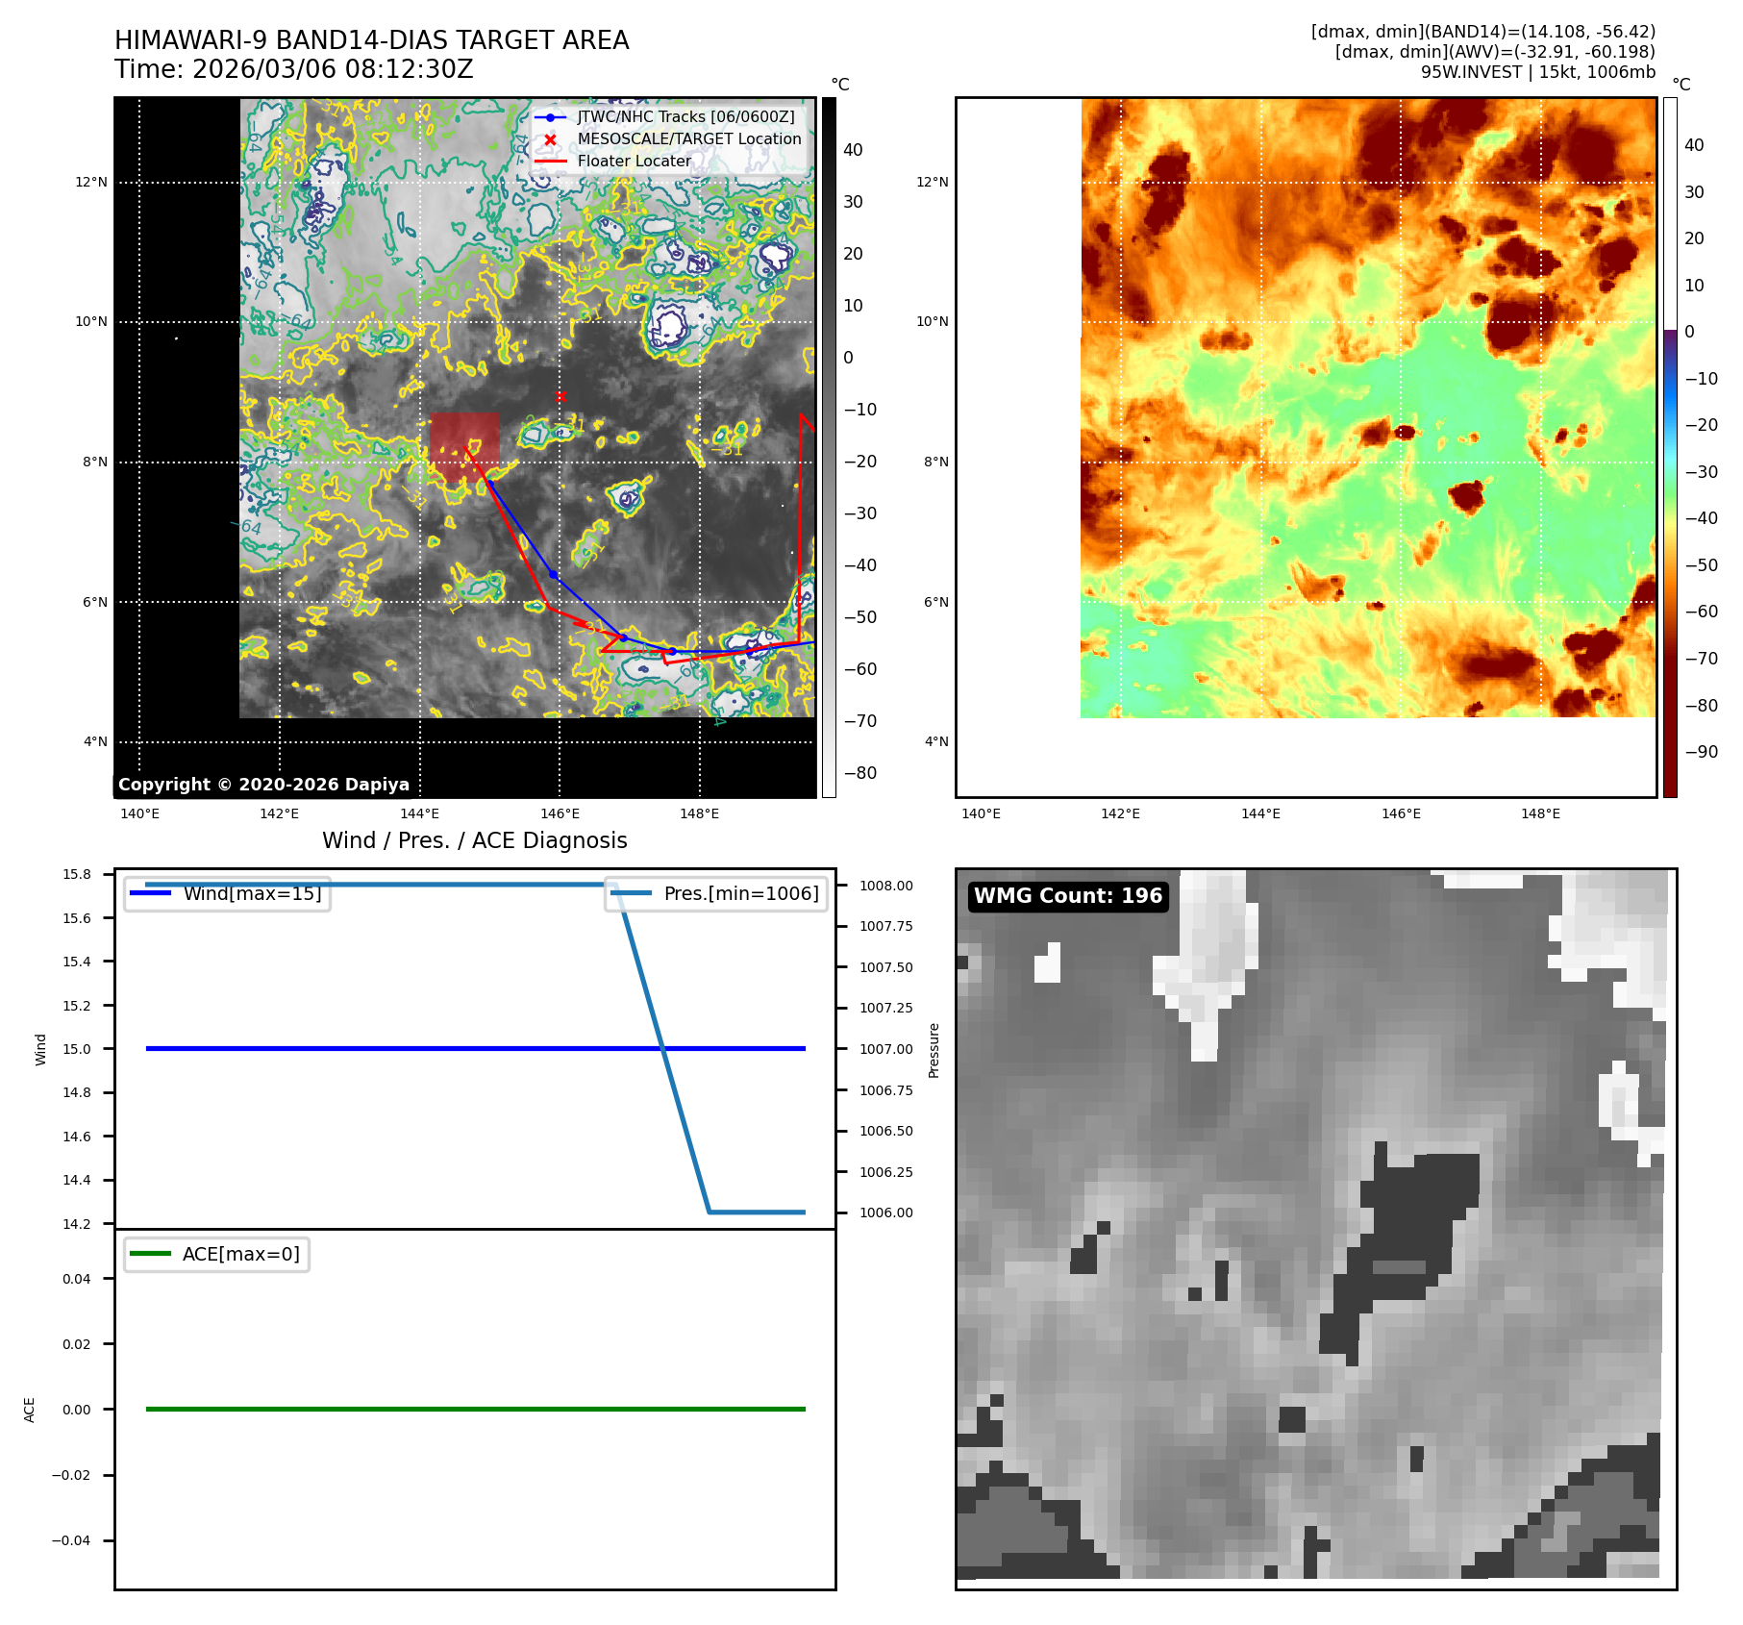Click the rainbow temperature colorbar beside the colored map
1743x1625 pixels.
pos(1670,447)
